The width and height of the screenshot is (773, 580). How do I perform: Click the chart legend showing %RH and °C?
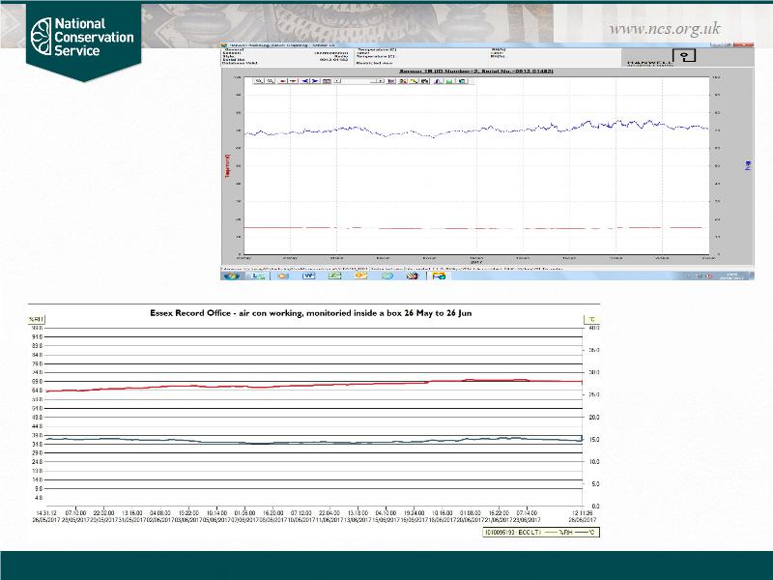[x=539, y=532]
